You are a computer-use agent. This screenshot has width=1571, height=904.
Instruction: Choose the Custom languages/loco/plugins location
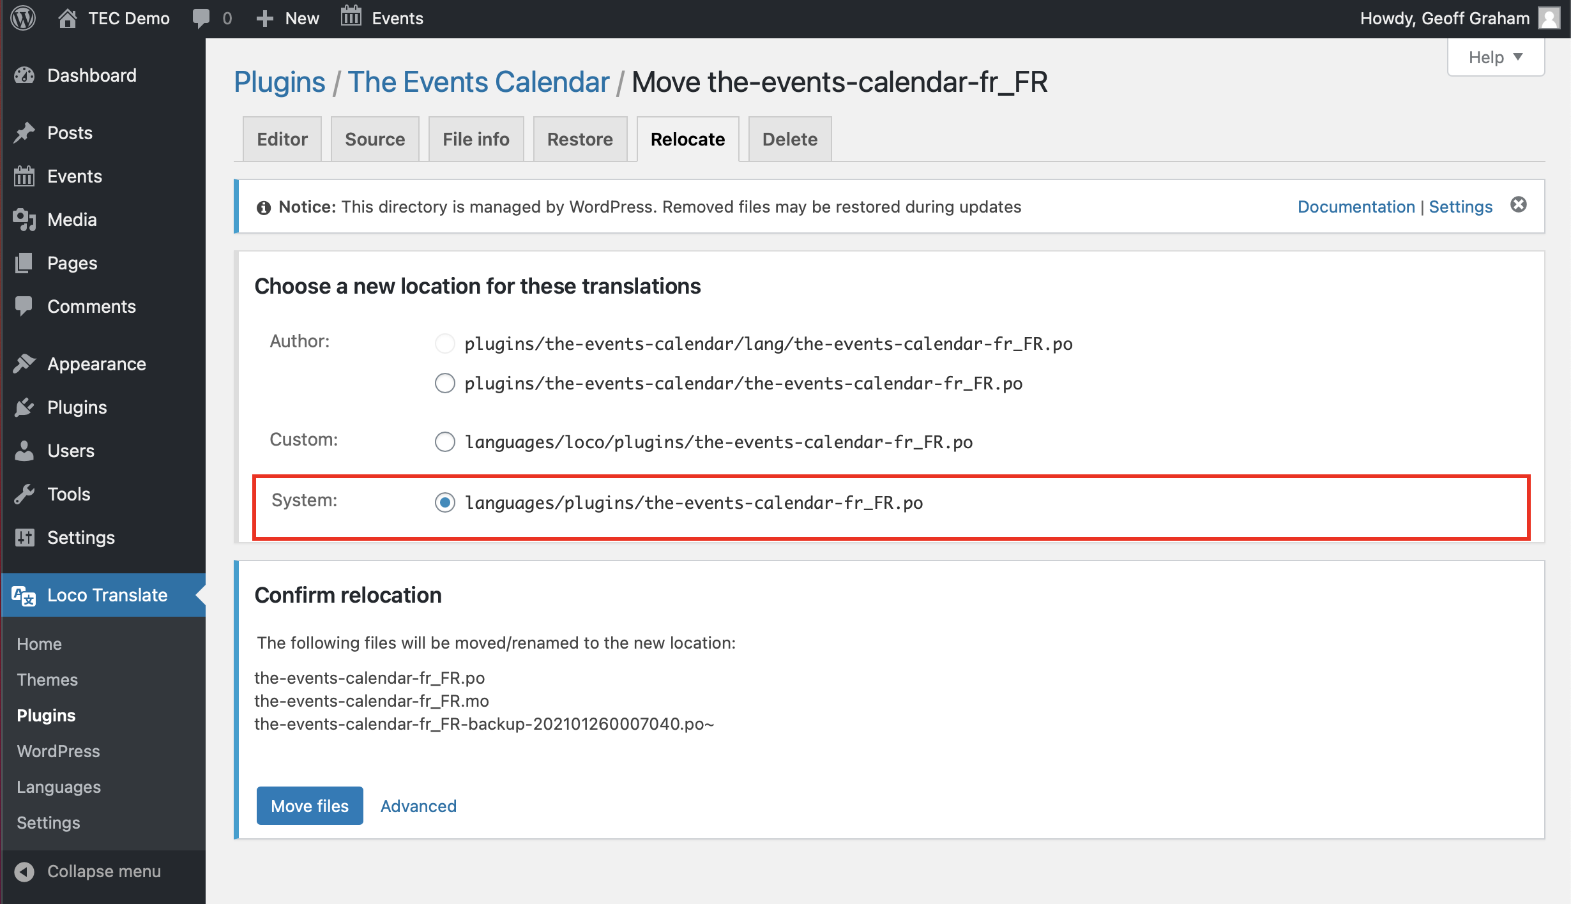445,442
